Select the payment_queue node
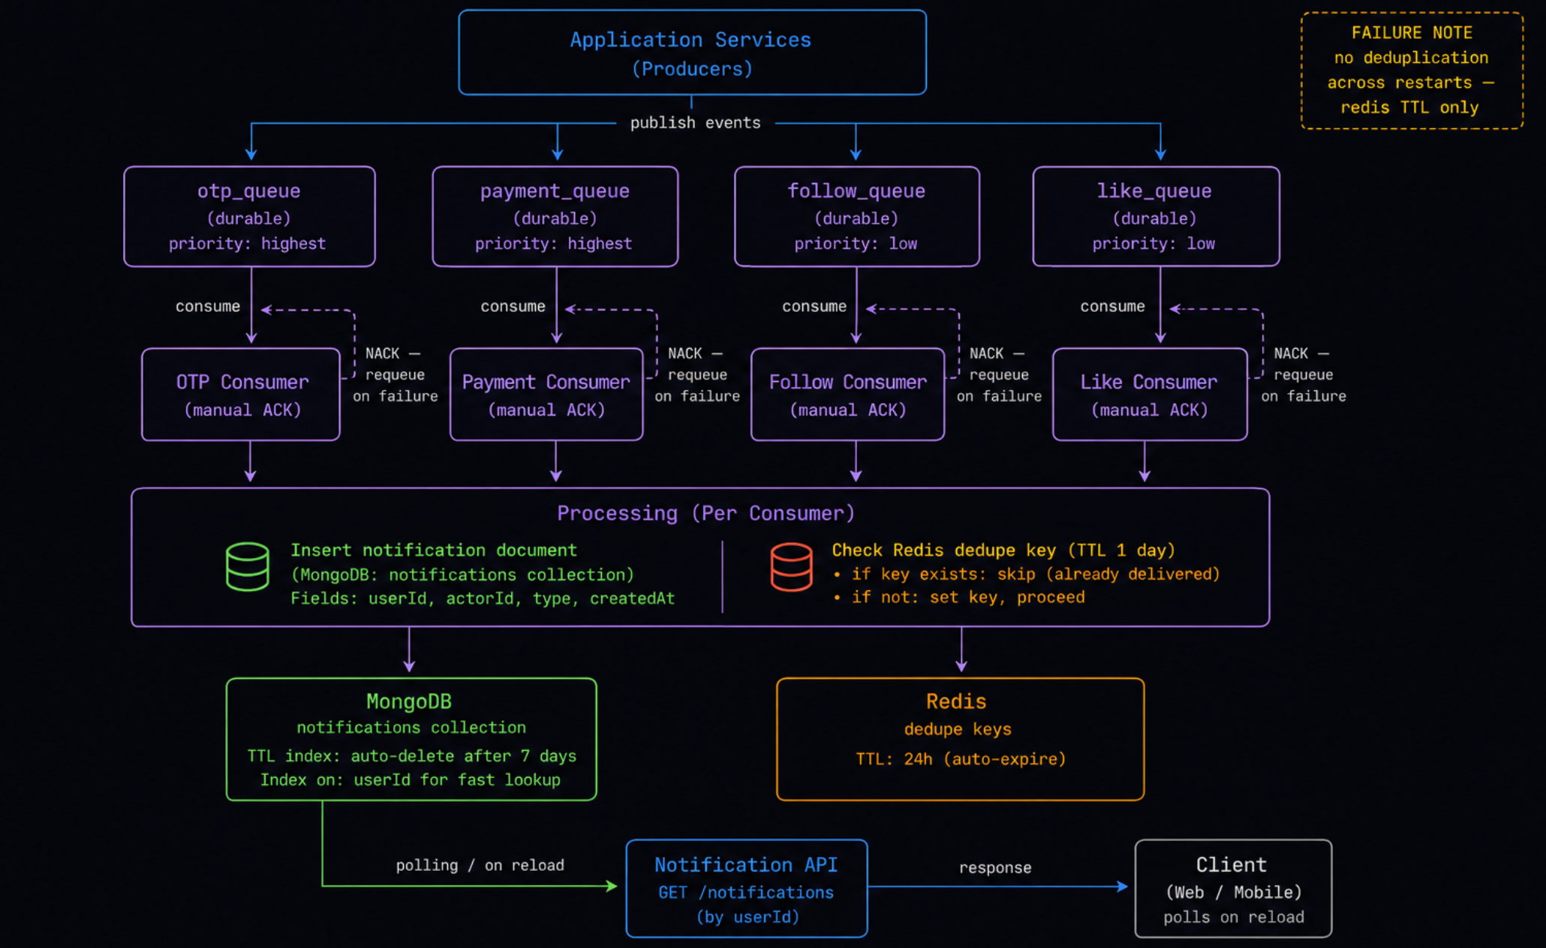 (x=555, y=217)
